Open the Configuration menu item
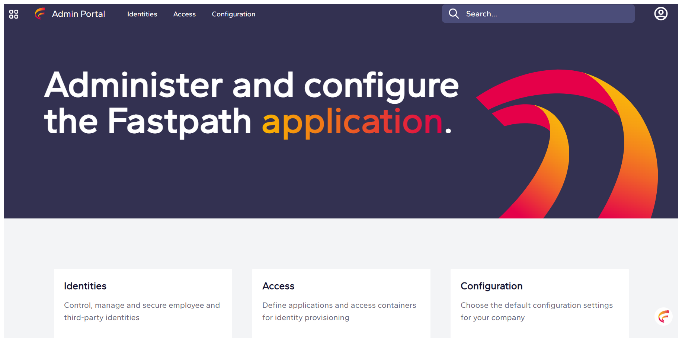The height and width of the screenshot is (342, 682). pyautogui.click(x=233, y=14)
